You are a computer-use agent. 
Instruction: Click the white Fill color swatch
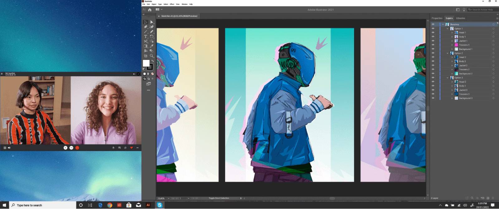pyautogui.click(x=146, y=63)
